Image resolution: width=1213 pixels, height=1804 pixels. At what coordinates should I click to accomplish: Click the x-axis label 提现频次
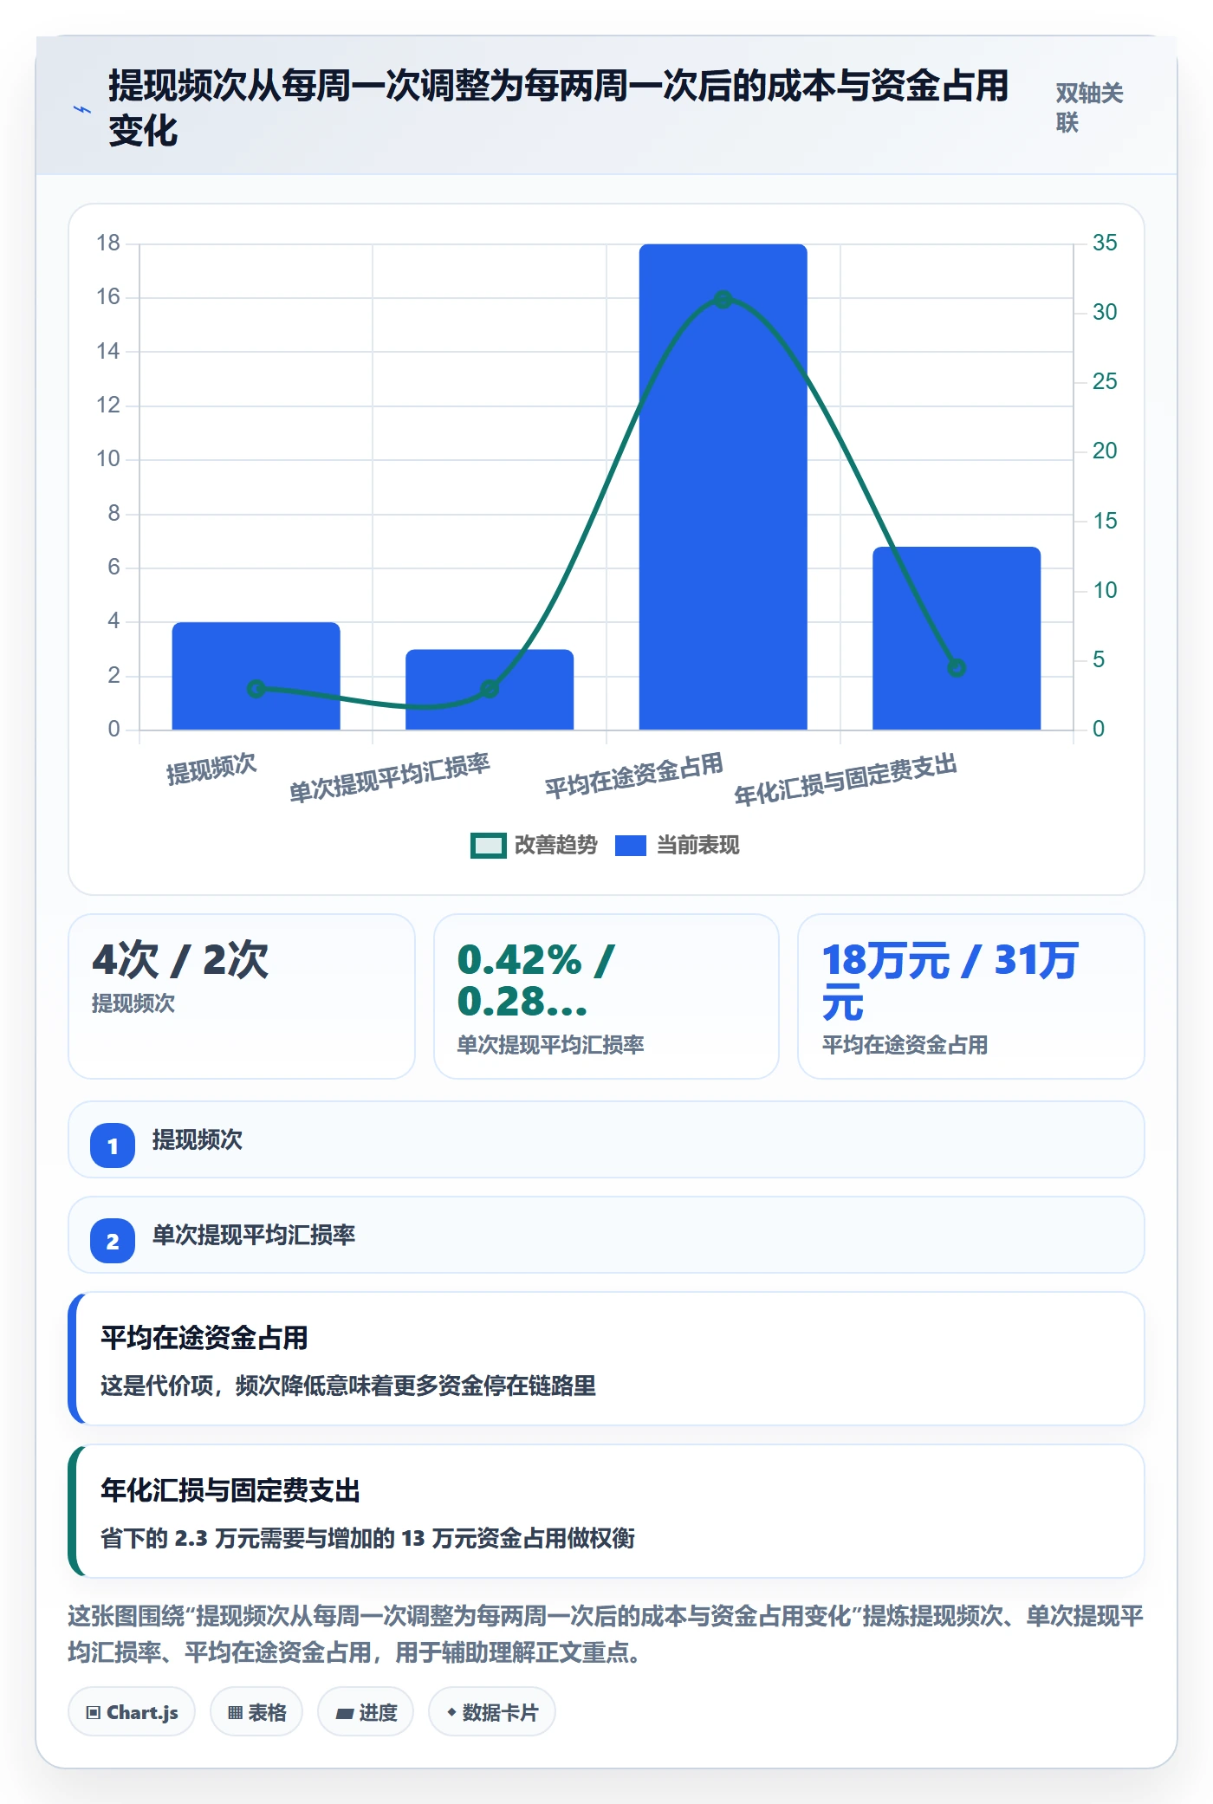pos(211,769)
